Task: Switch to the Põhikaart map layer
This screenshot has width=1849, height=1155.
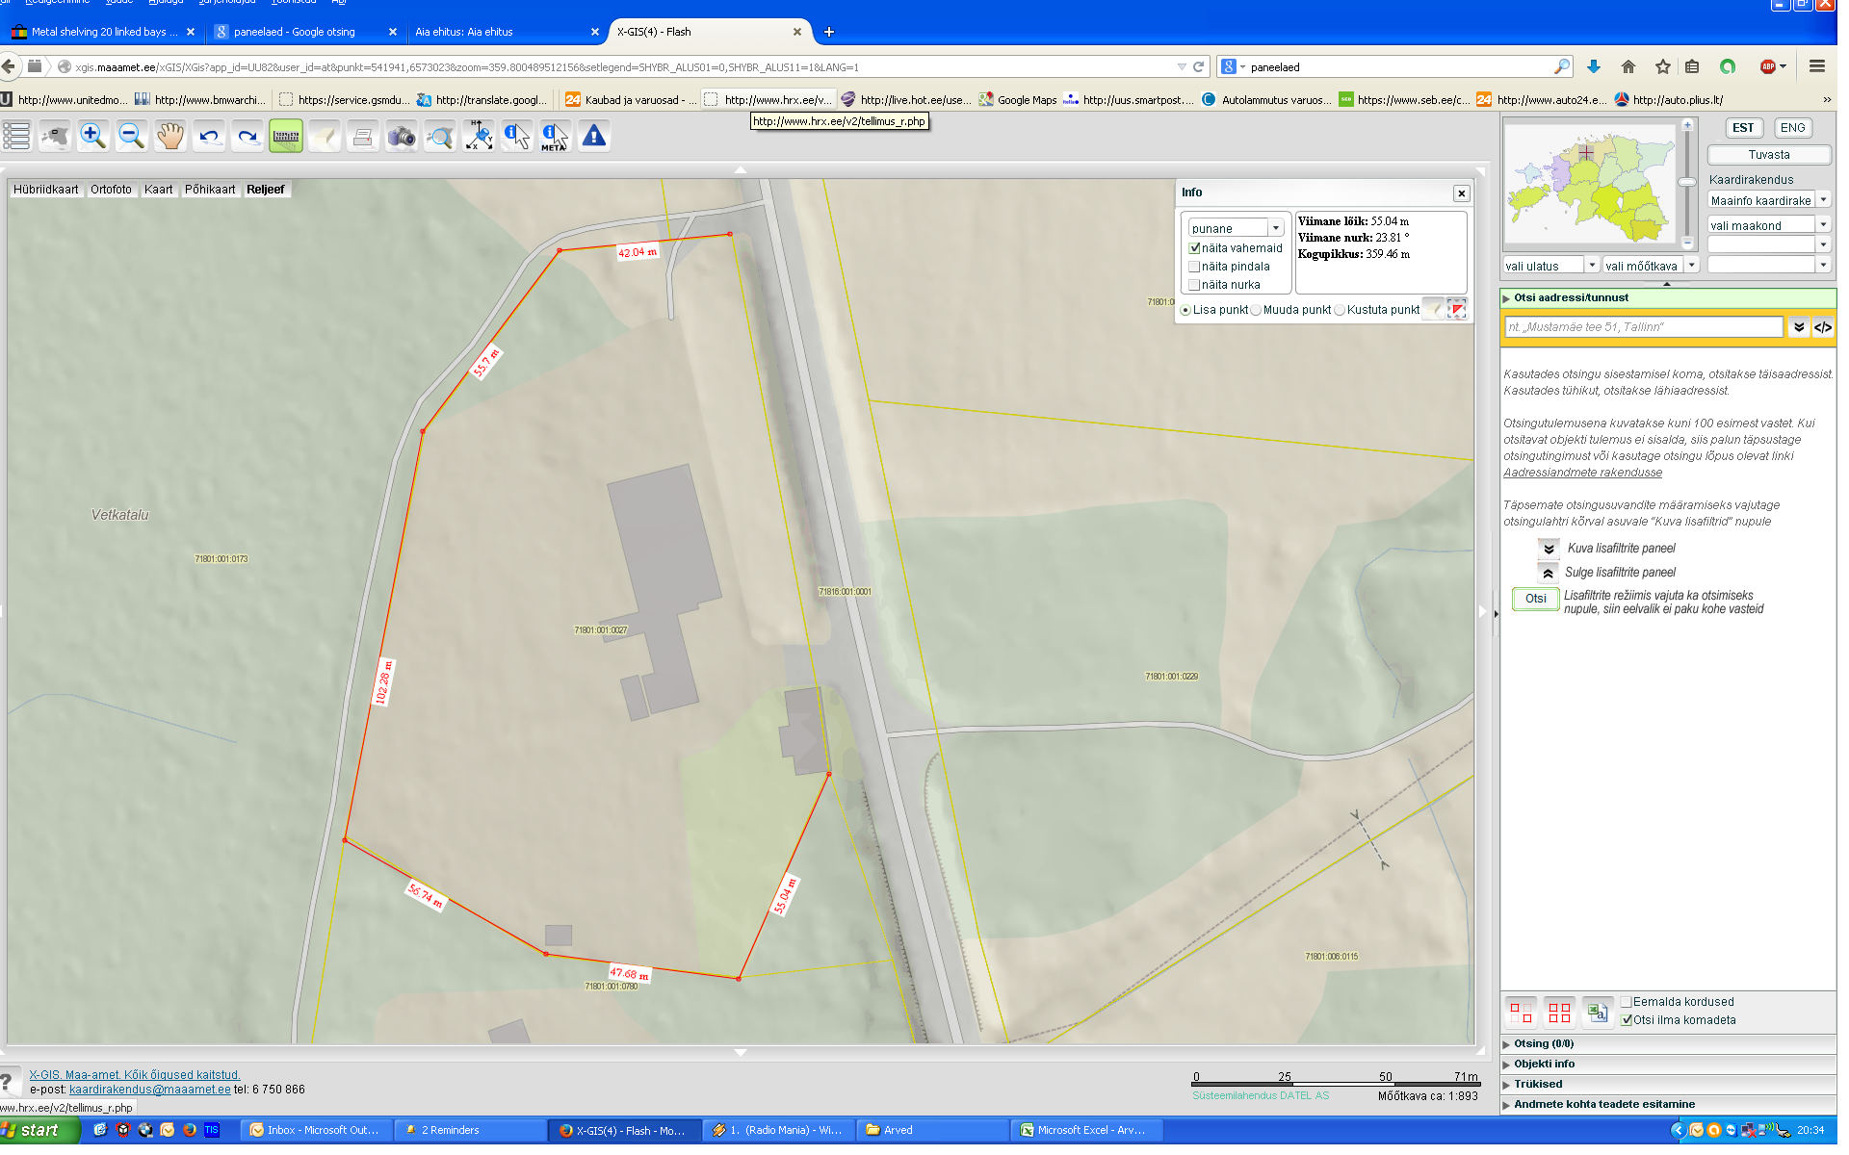Action: pos(210,190)
